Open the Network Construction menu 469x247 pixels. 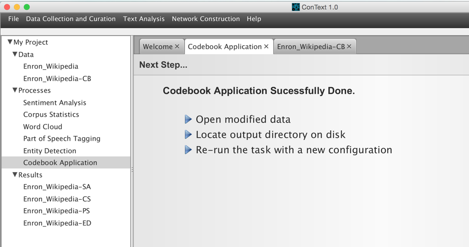206,19
